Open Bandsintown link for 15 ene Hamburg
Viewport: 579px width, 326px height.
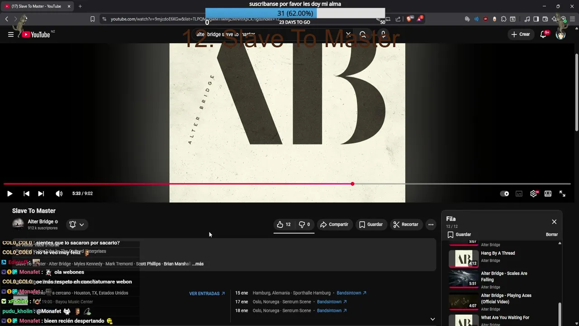pyautogui.click(x=351, y=293)
